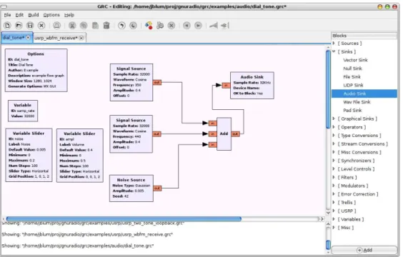Open a flow graph file from the toolbar
The image size is (403, 257).
(x=19, y=26)
